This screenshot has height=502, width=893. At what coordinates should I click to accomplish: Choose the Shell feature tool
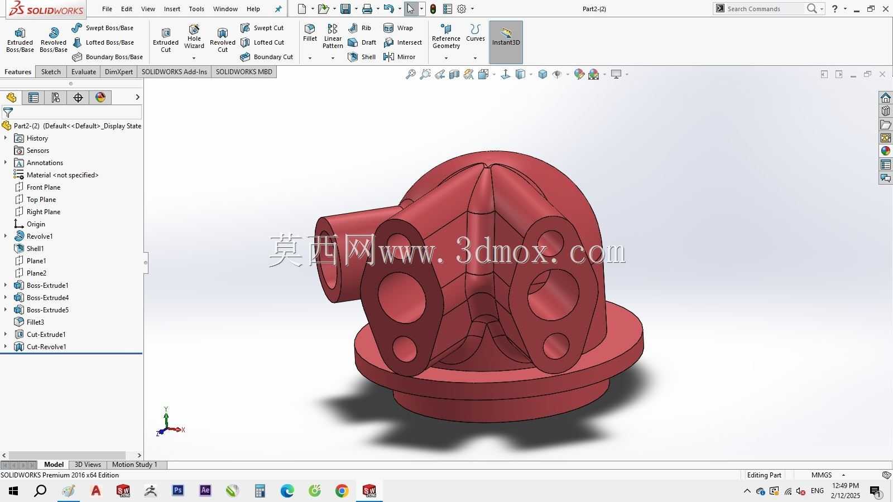[362, 57]
